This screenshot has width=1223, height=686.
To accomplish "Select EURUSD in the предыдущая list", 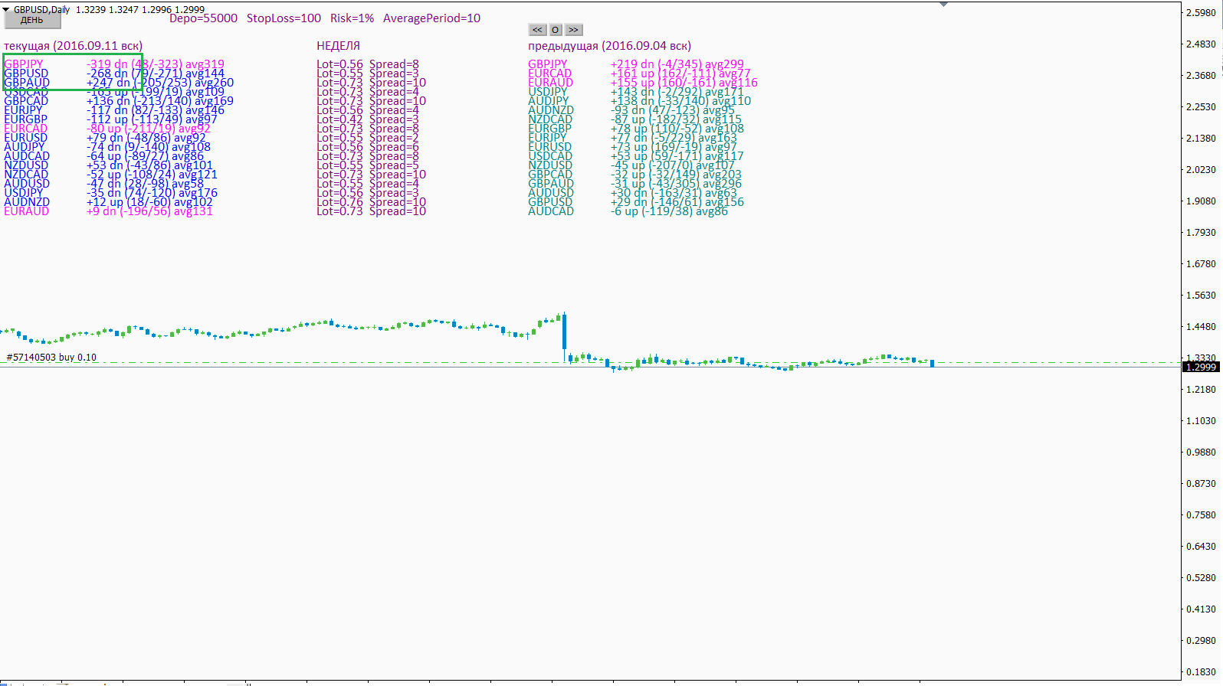I will pos(549,147).
